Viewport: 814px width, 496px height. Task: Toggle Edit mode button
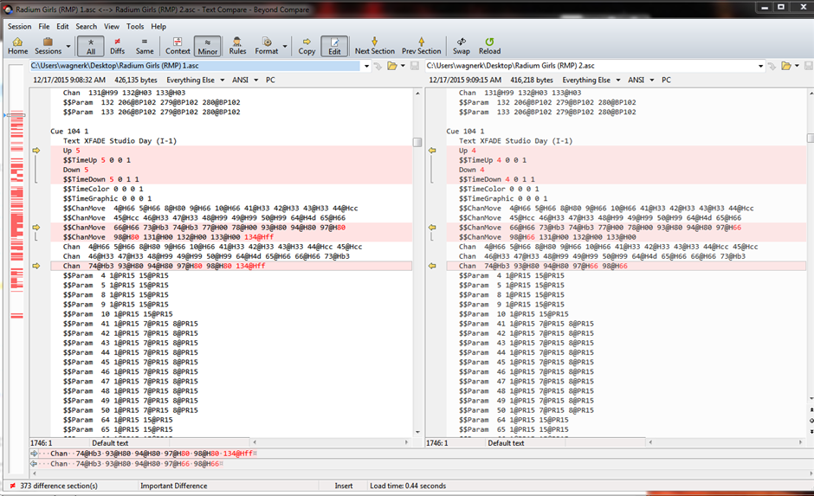tap(334, 46)
